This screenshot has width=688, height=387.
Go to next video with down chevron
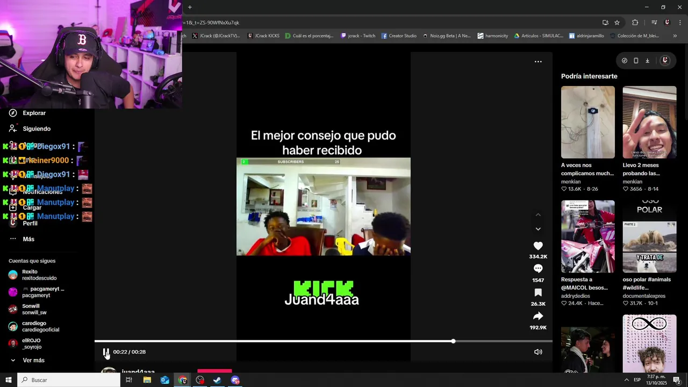[x=538, y=229]
